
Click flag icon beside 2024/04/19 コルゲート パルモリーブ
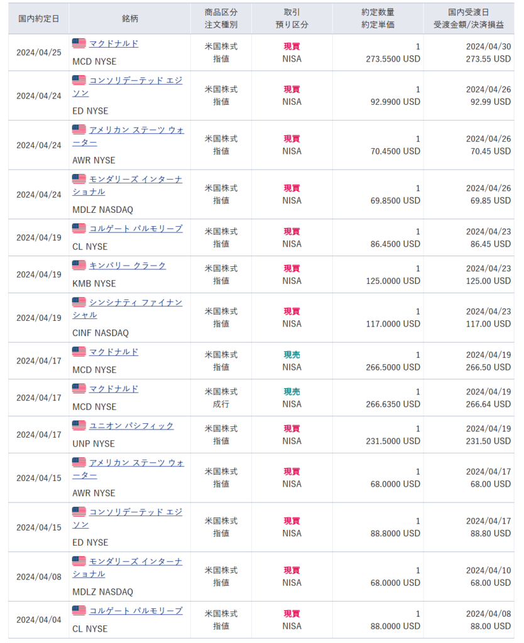point(79,229)
